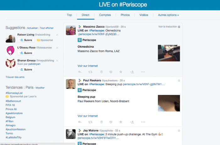Favorite Massimo Zacco's tweet with the star
The height and width of the screenshot is (145, 220).
pos(121,72)
